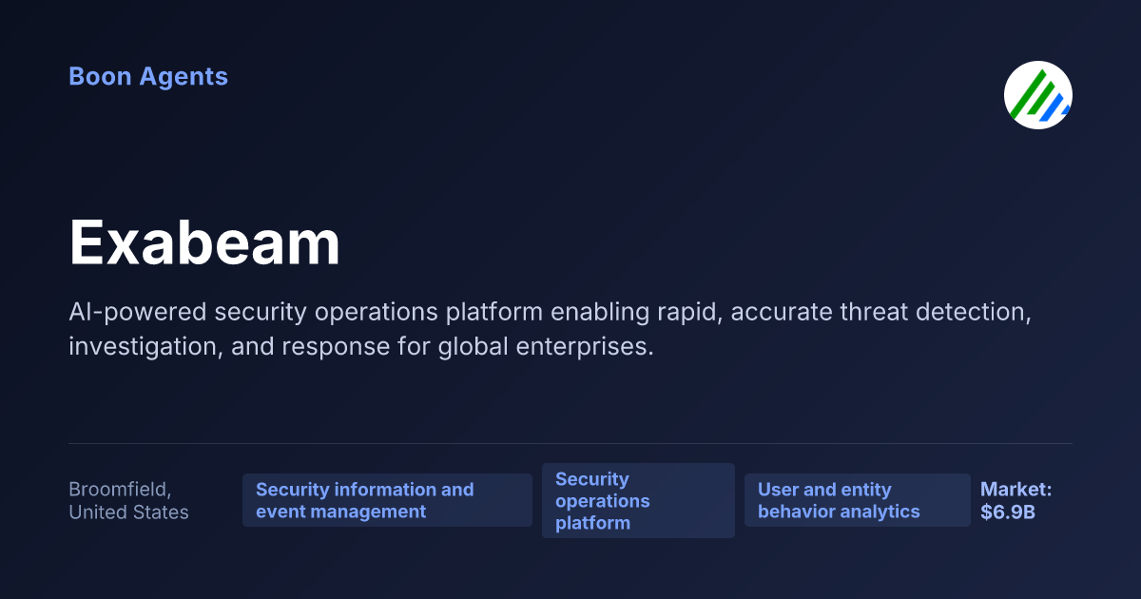
Task: Click the Exabeam logo with green and blue stripes
Action: click(x=1038, y=95)
